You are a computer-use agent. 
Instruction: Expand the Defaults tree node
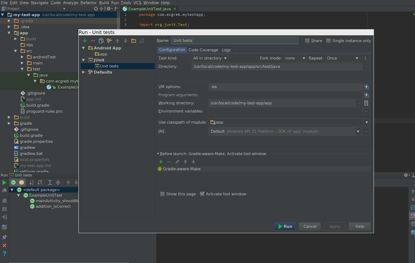click(84, 72)
